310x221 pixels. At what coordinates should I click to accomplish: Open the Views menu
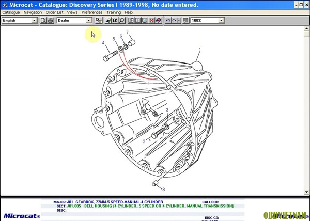[x=72, y=12]
